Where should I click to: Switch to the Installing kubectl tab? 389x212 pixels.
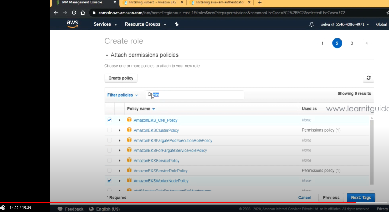click(x=152, y=3)
